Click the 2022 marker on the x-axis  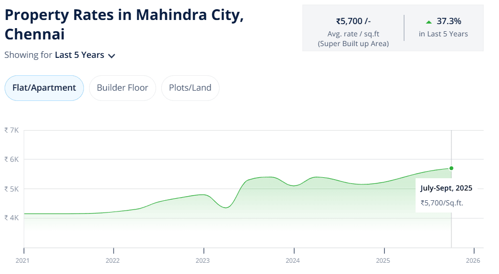tap(113, 260)
